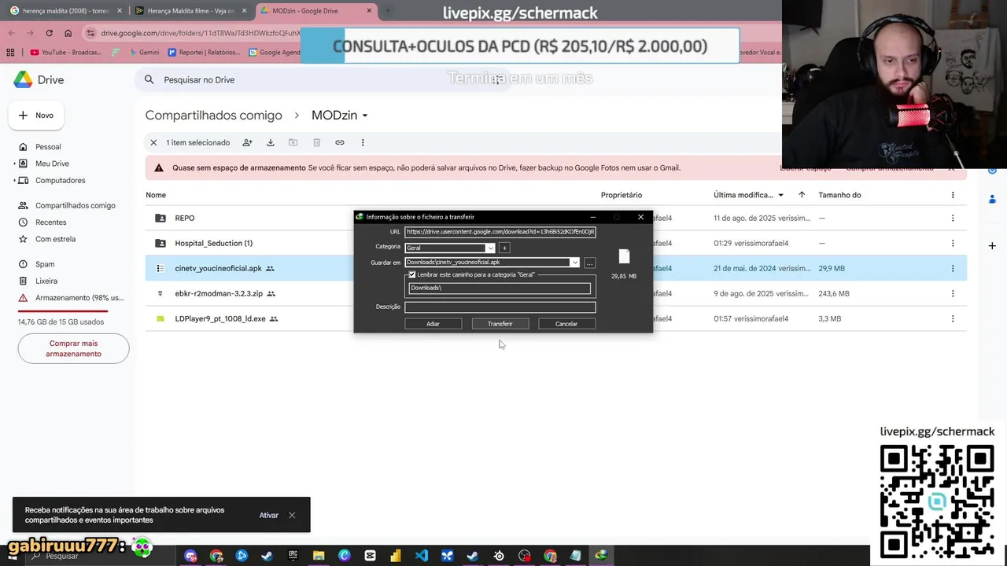Open YouTube Broadcast bookmark
The image size is (1007, 566).
click(66, 53)
